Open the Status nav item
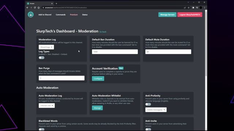 pyautogui.click(x=85, y=15)
